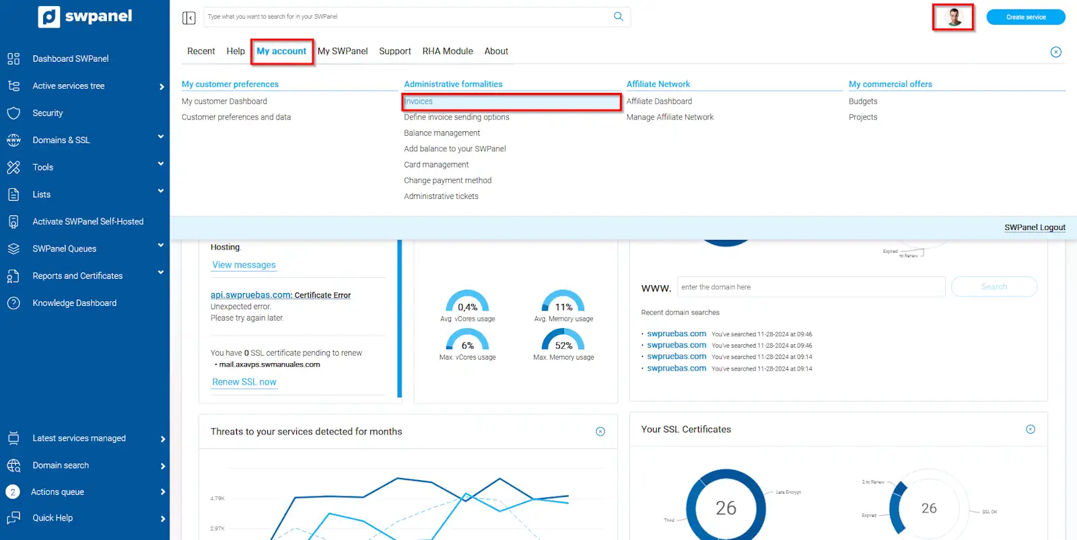This screenshot has height=540, width=1077.
Task: Expand the Lists chevron
Action: coord(161,191)
